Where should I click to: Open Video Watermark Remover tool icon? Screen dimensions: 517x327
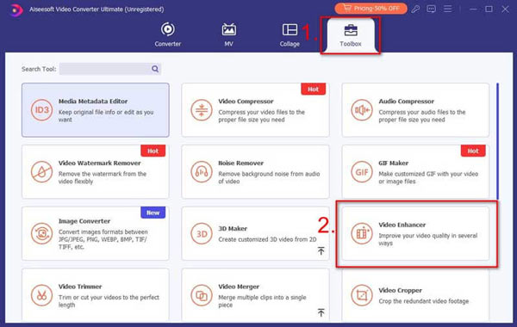[41, 171]
